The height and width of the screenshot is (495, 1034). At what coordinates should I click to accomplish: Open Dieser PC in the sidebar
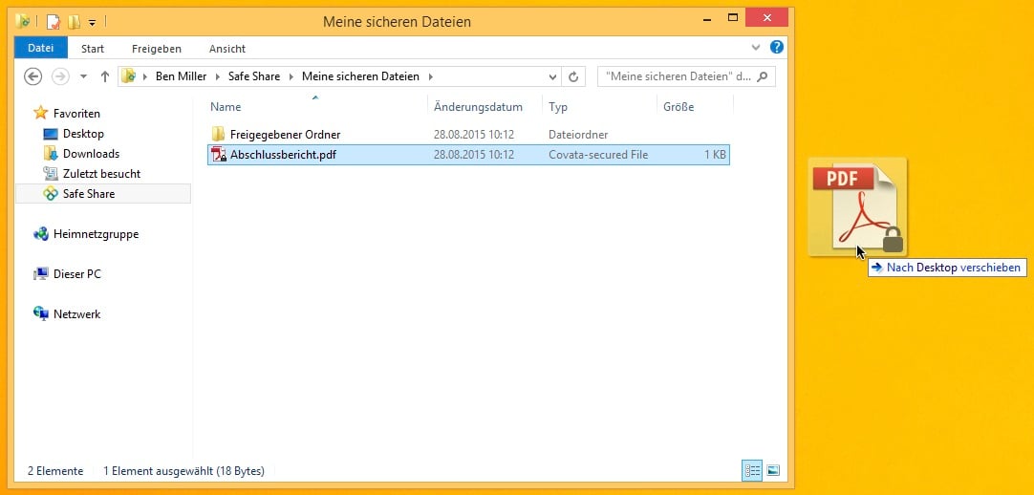[77, 274]
